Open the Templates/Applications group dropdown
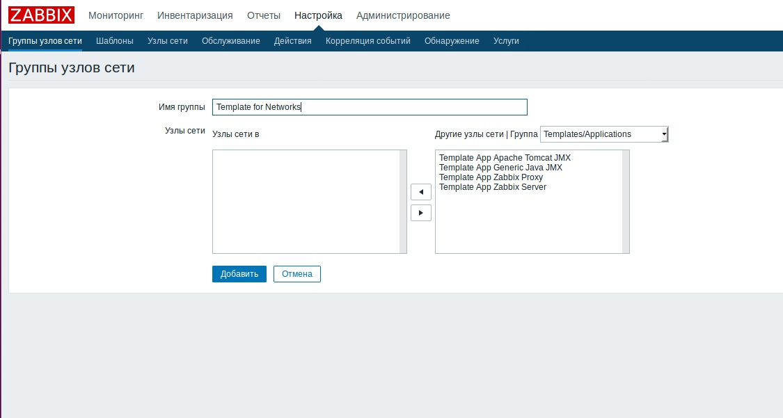The width and height of the screenshot is (783, 418). (604, 134)
